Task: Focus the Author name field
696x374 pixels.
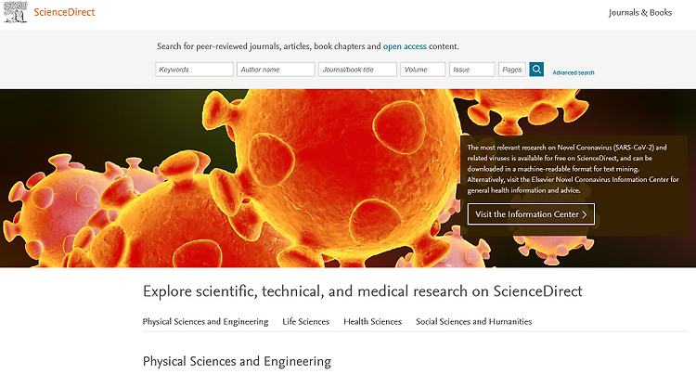Action: click(x=276, y=70)
